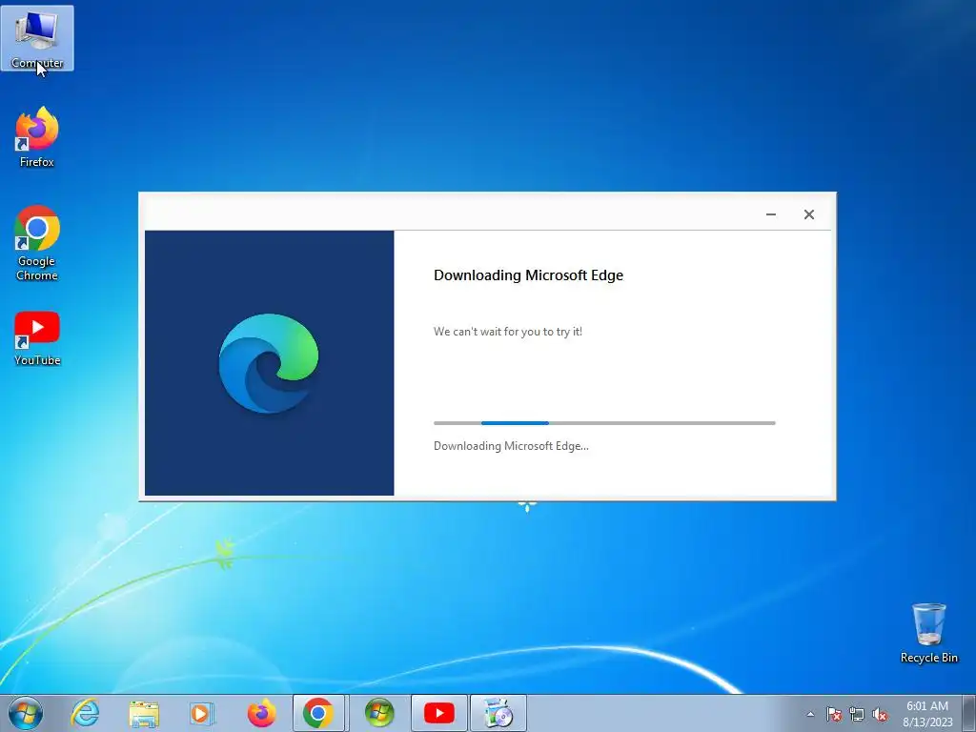This screenshot has height=732, width=976.
Task: Click the muted volume tray icon
Action: [x=880, y=714]
